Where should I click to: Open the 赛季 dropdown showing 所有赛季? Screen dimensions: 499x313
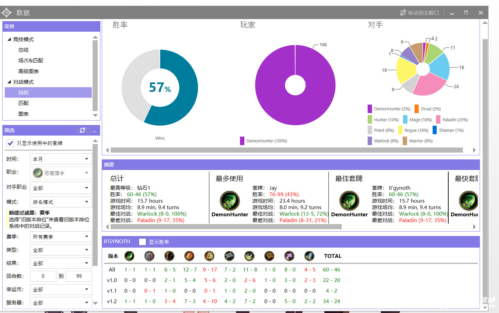click(x=61, y=237)
